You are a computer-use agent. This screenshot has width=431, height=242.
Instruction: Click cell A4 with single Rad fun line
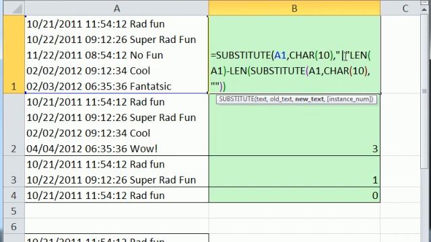117,195
